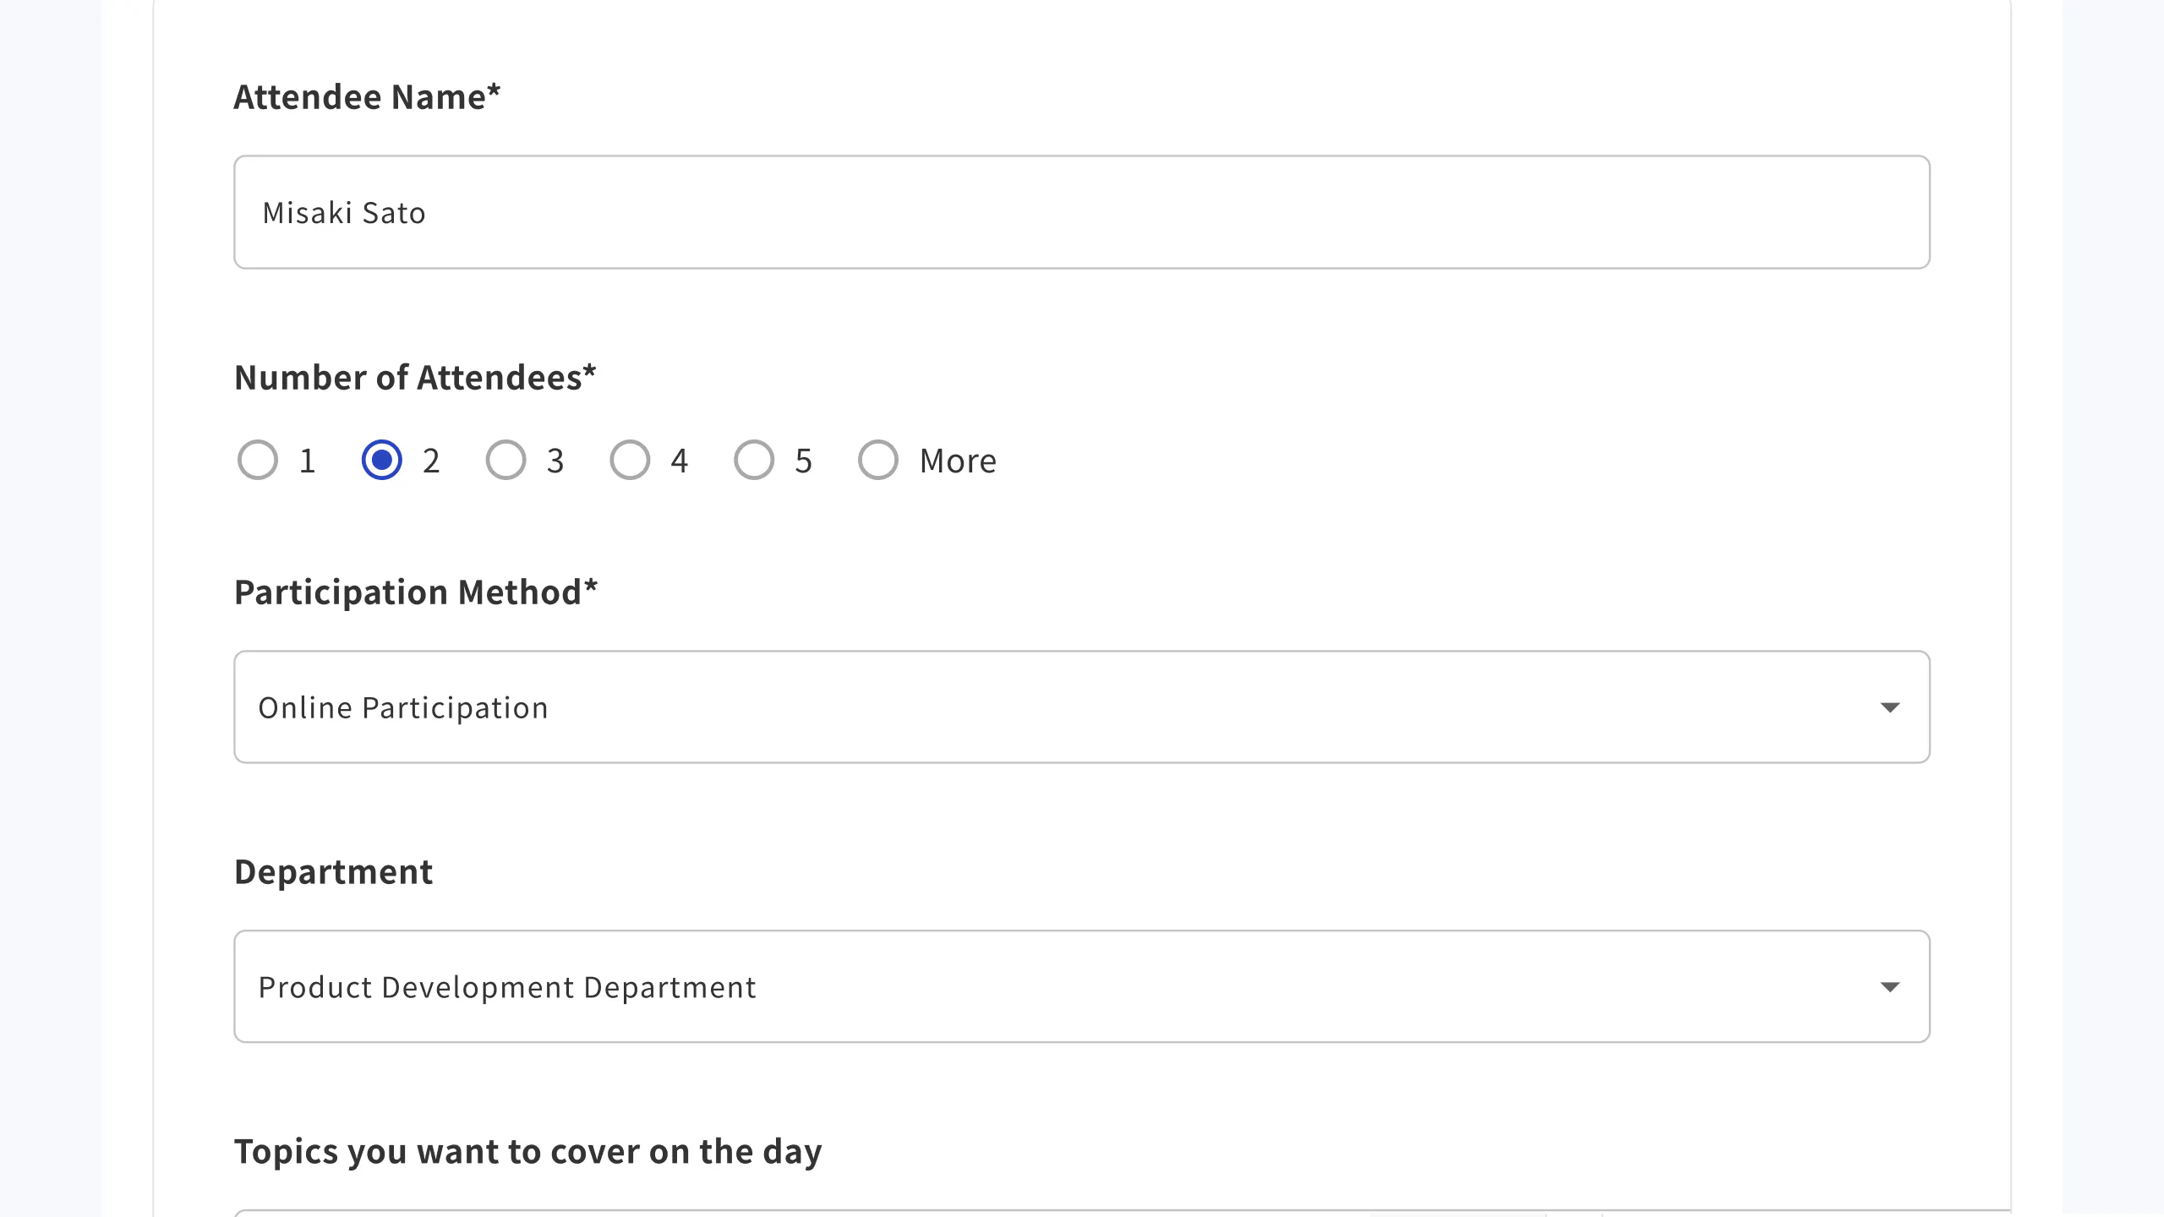The image size is (2164, 1217).
Task: Select the radio button for 1 attendee
Action: pos(258,460)
